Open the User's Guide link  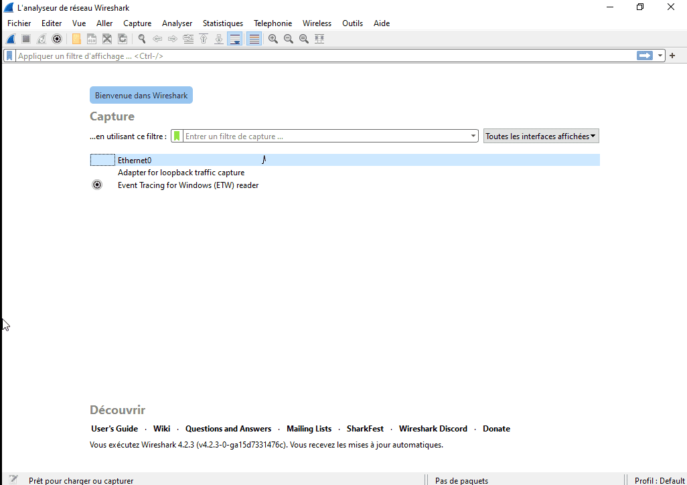point(115,429)
